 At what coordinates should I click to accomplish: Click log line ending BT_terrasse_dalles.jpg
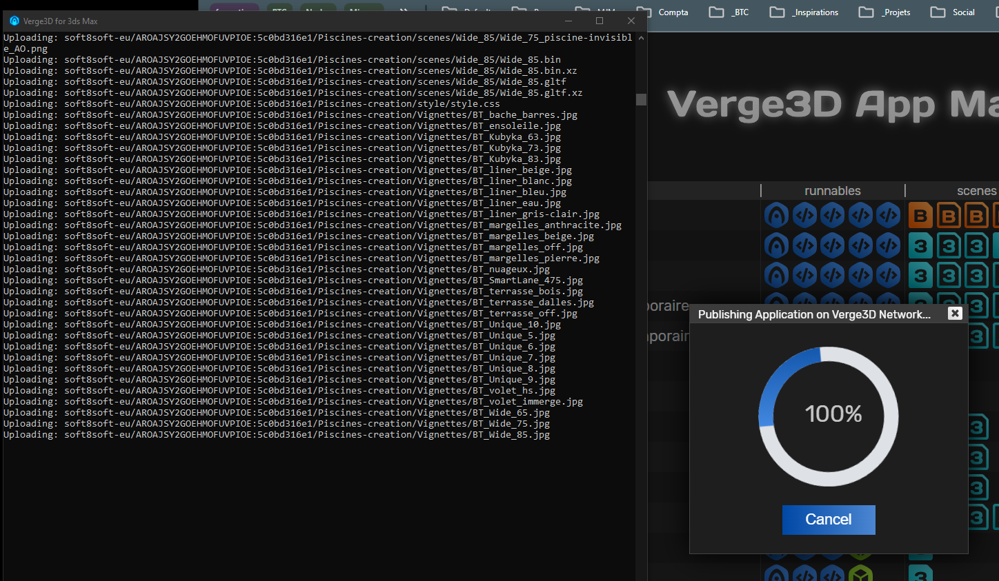(x=299, y=302)
